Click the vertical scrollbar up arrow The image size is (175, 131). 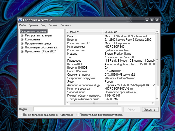pos(157,31)
